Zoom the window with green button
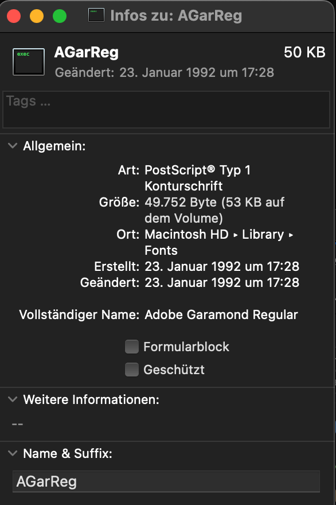Image resolution: width=336 pixels, height=505 pixels. point(60,16)
